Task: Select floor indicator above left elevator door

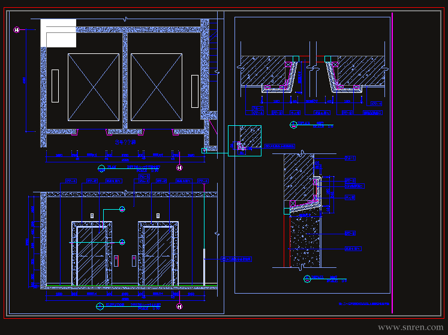Action: (92, 216)
